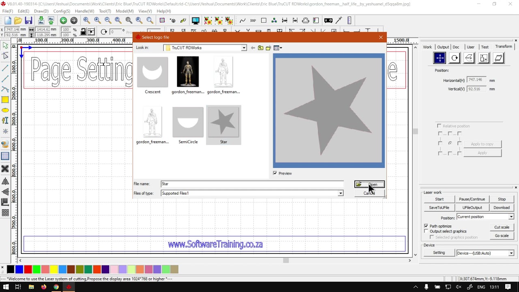This screenshot has width=519, height=292.
Task: Switch to the Work tab
Action: pos(427,47)
